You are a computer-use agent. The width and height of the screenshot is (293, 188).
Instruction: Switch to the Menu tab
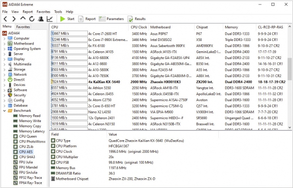click(x=7, y=26)
